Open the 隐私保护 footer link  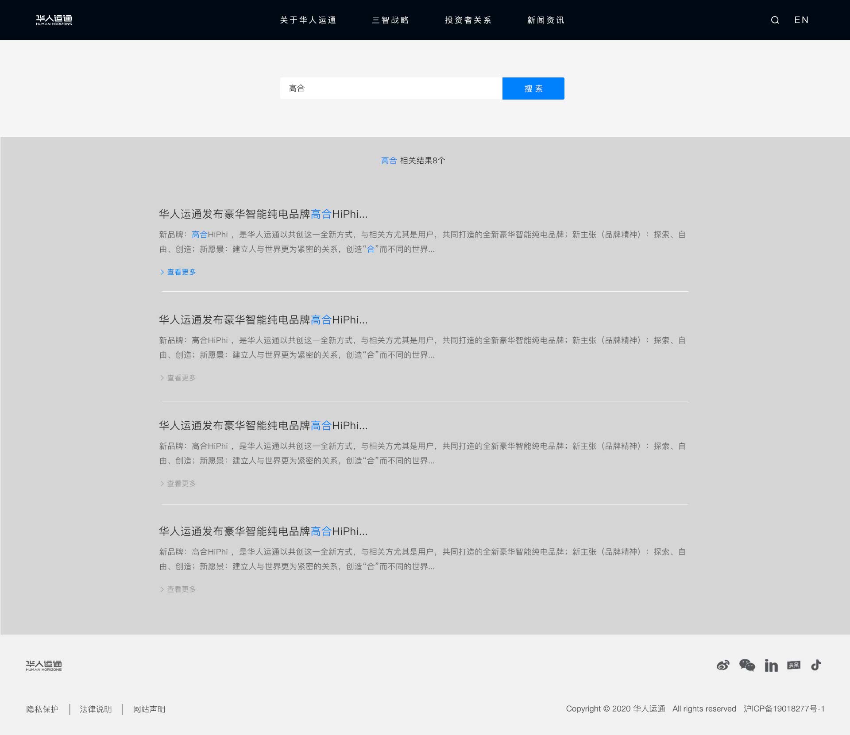click(42, 709)
